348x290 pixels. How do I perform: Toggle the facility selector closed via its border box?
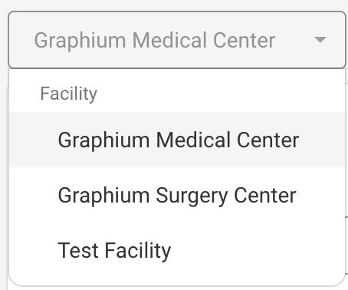(x=177, y=40)
